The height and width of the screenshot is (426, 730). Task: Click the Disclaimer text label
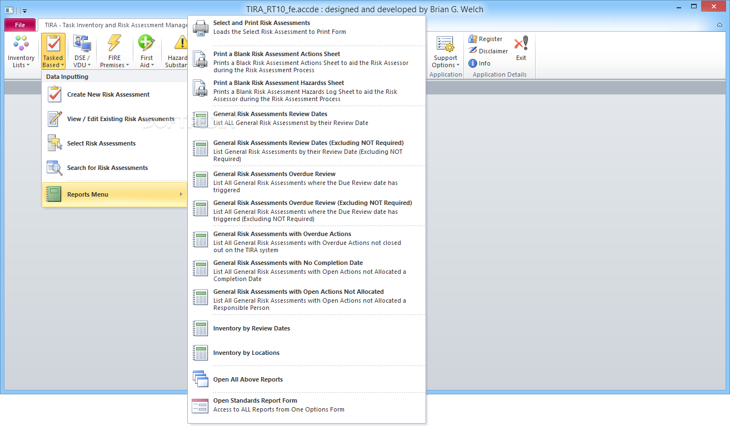[493, 51]
